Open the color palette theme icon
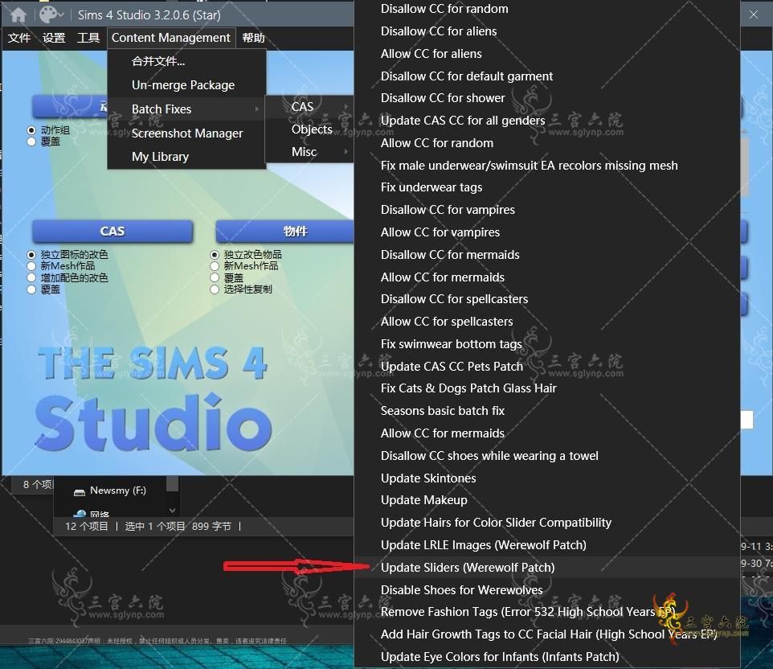The image size is (773, 669). click(x=48, y=14)
